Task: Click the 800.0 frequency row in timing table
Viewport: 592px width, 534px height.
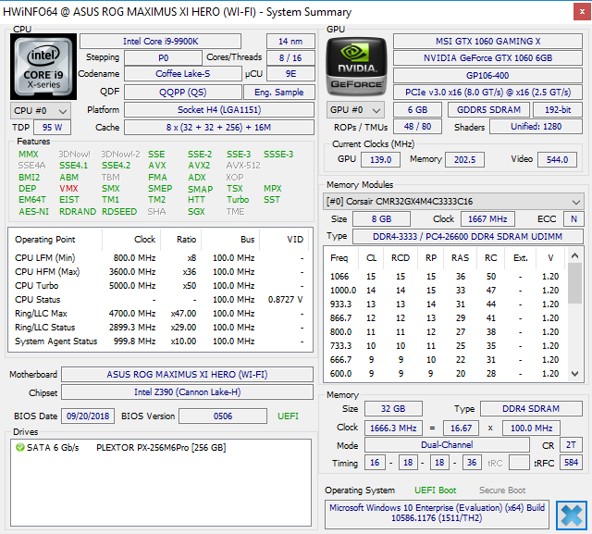Action: (x=444, y=332)
